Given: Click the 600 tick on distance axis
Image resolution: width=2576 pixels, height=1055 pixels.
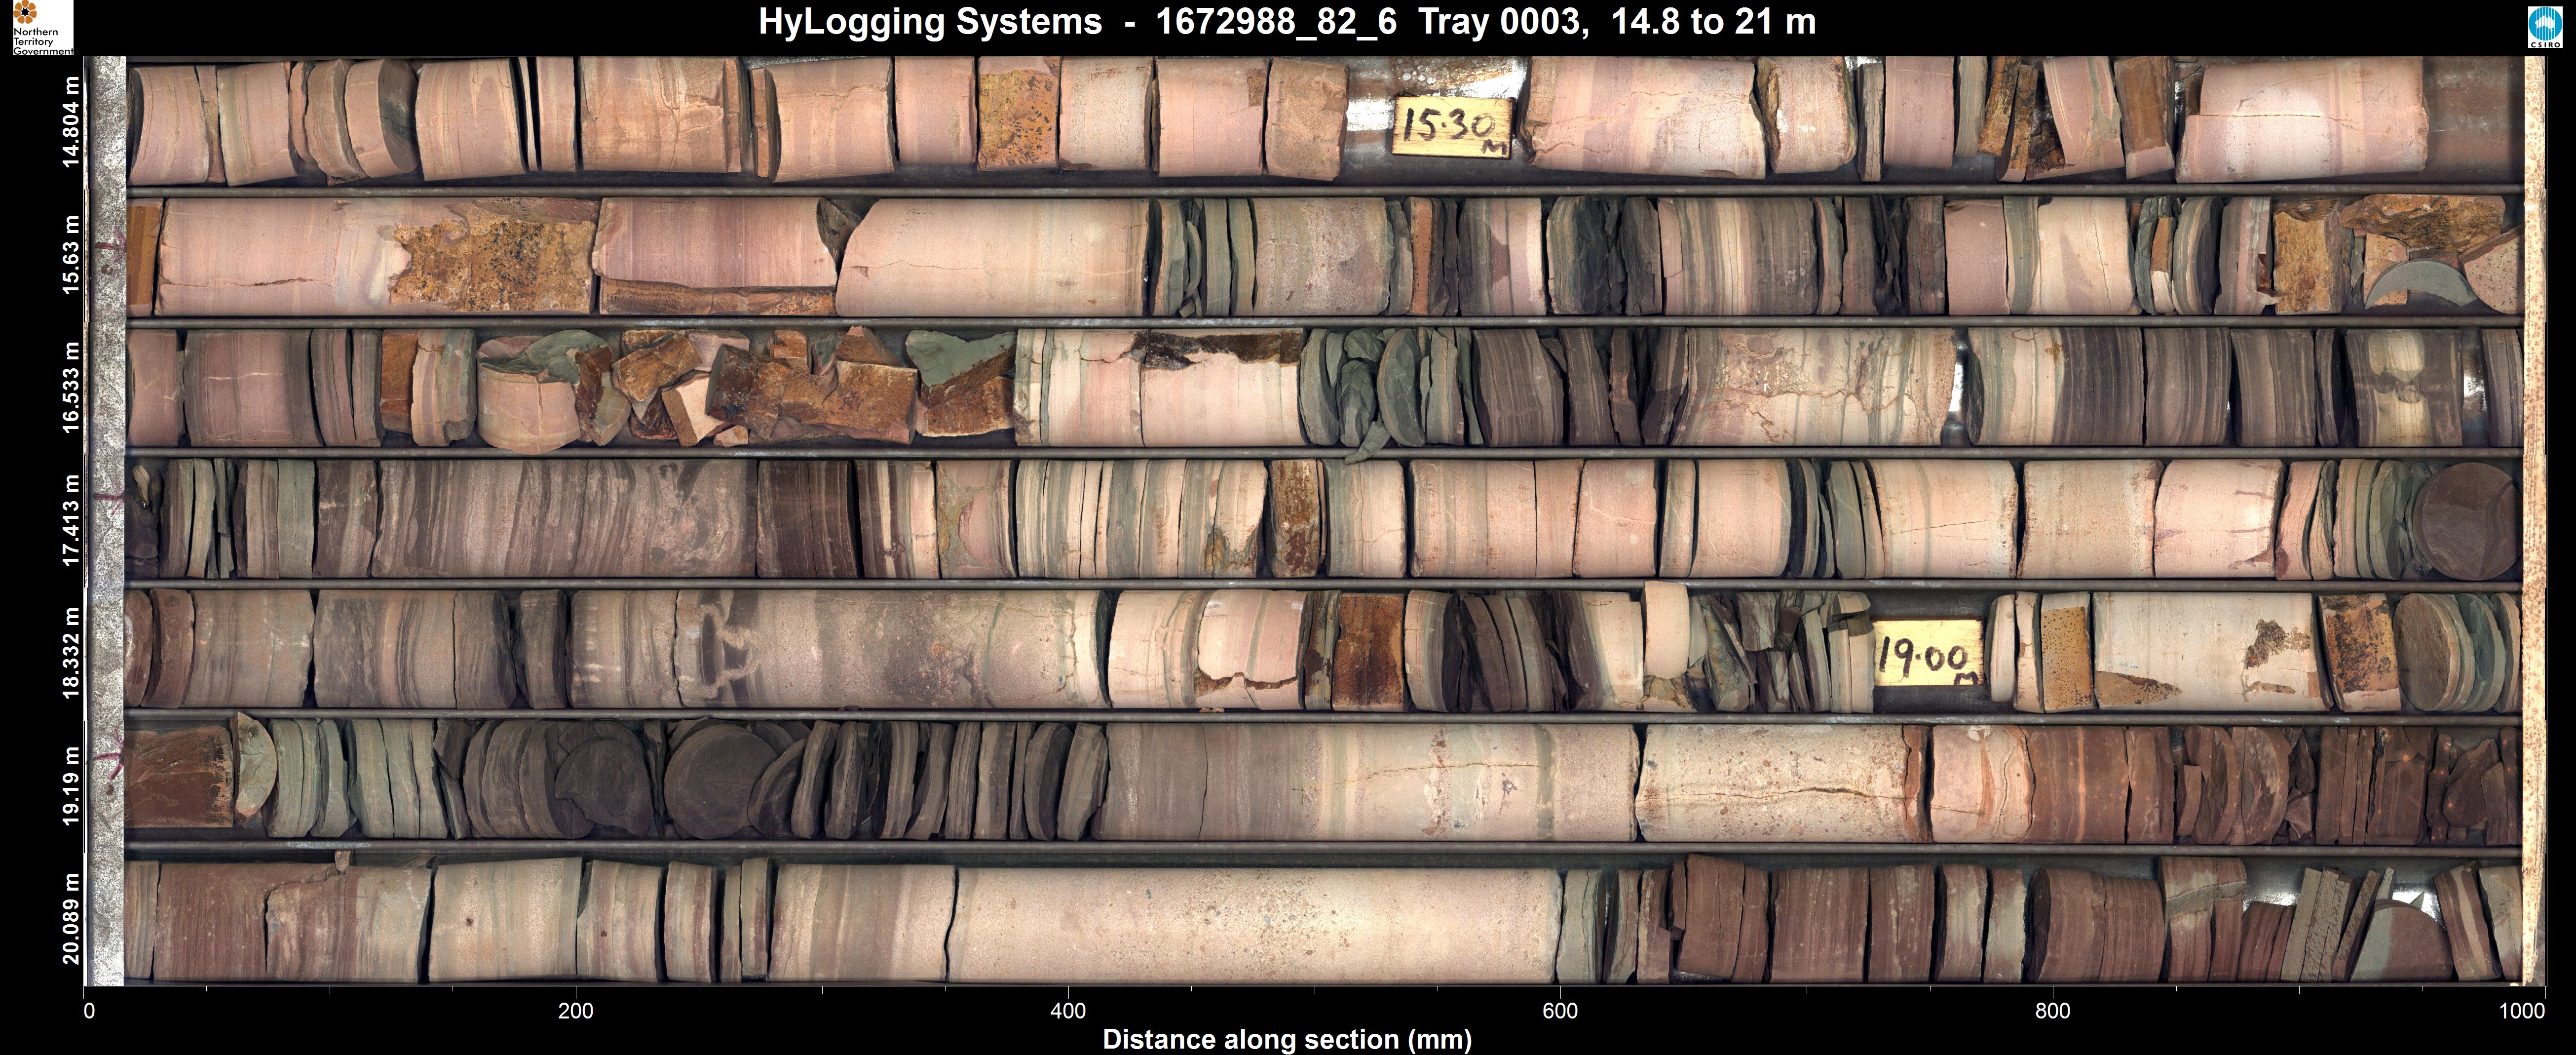Looking at the screenshot, I should (x=1560, y=1011).
